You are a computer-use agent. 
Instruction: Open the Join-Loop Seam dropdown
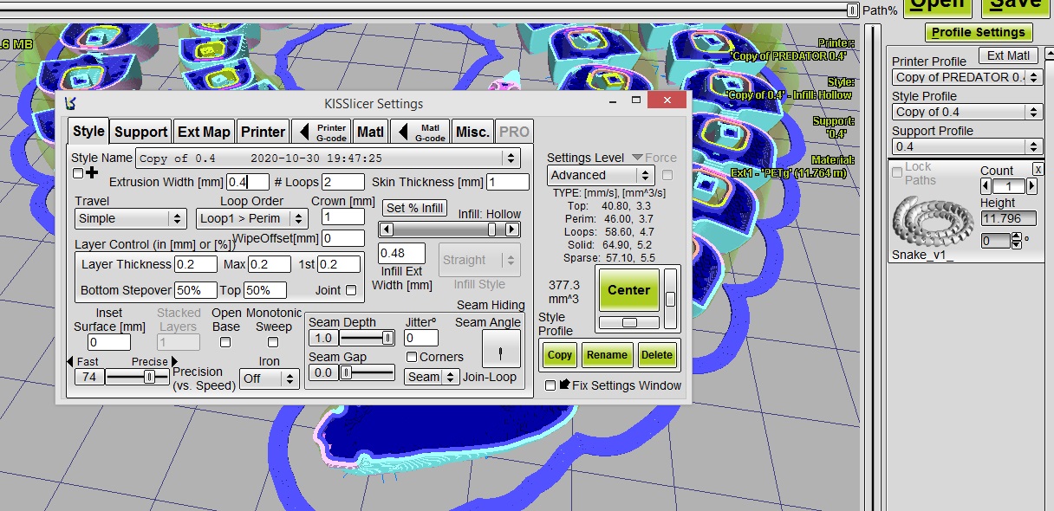tap(432, 377)
